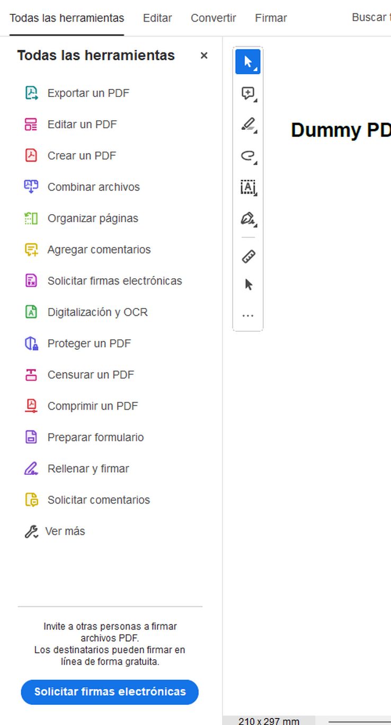Activate the text box tool in the toolbar
This screenshot has height=725, width=391.
(x=247, y=188)
